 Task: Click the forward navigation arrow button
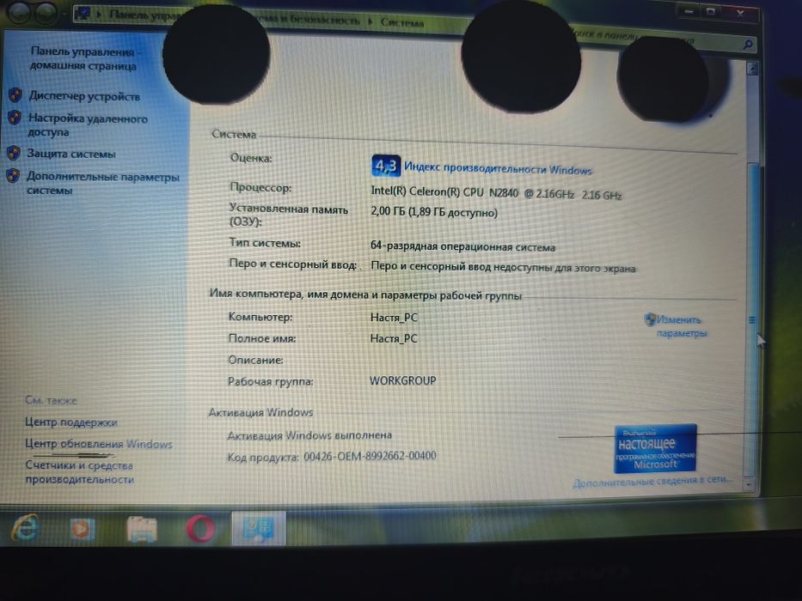[x=46, y=14]
